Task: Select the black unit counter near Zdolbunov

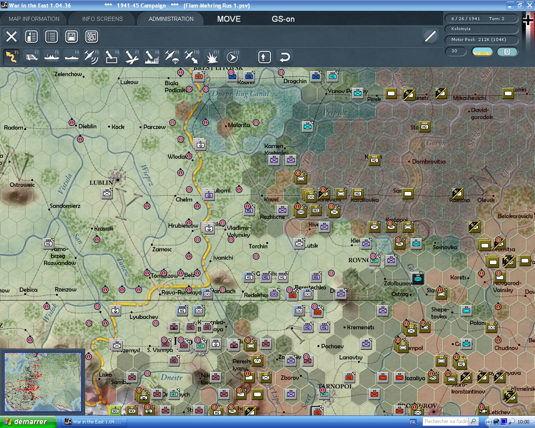Action: coord(418,278)
